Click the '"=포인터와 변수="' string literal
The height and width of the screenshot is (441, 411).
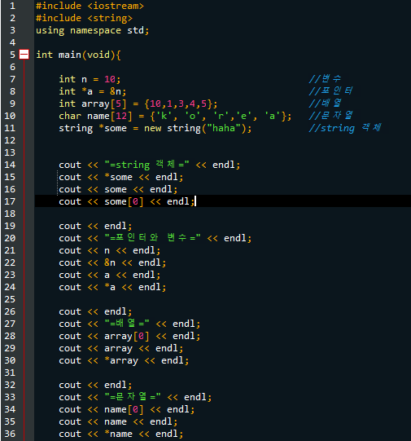coord(152,238)
